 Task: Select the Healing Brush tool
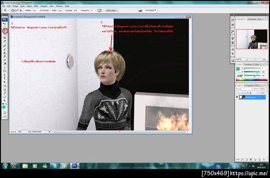pyautogui.click(x=4, y=46)
